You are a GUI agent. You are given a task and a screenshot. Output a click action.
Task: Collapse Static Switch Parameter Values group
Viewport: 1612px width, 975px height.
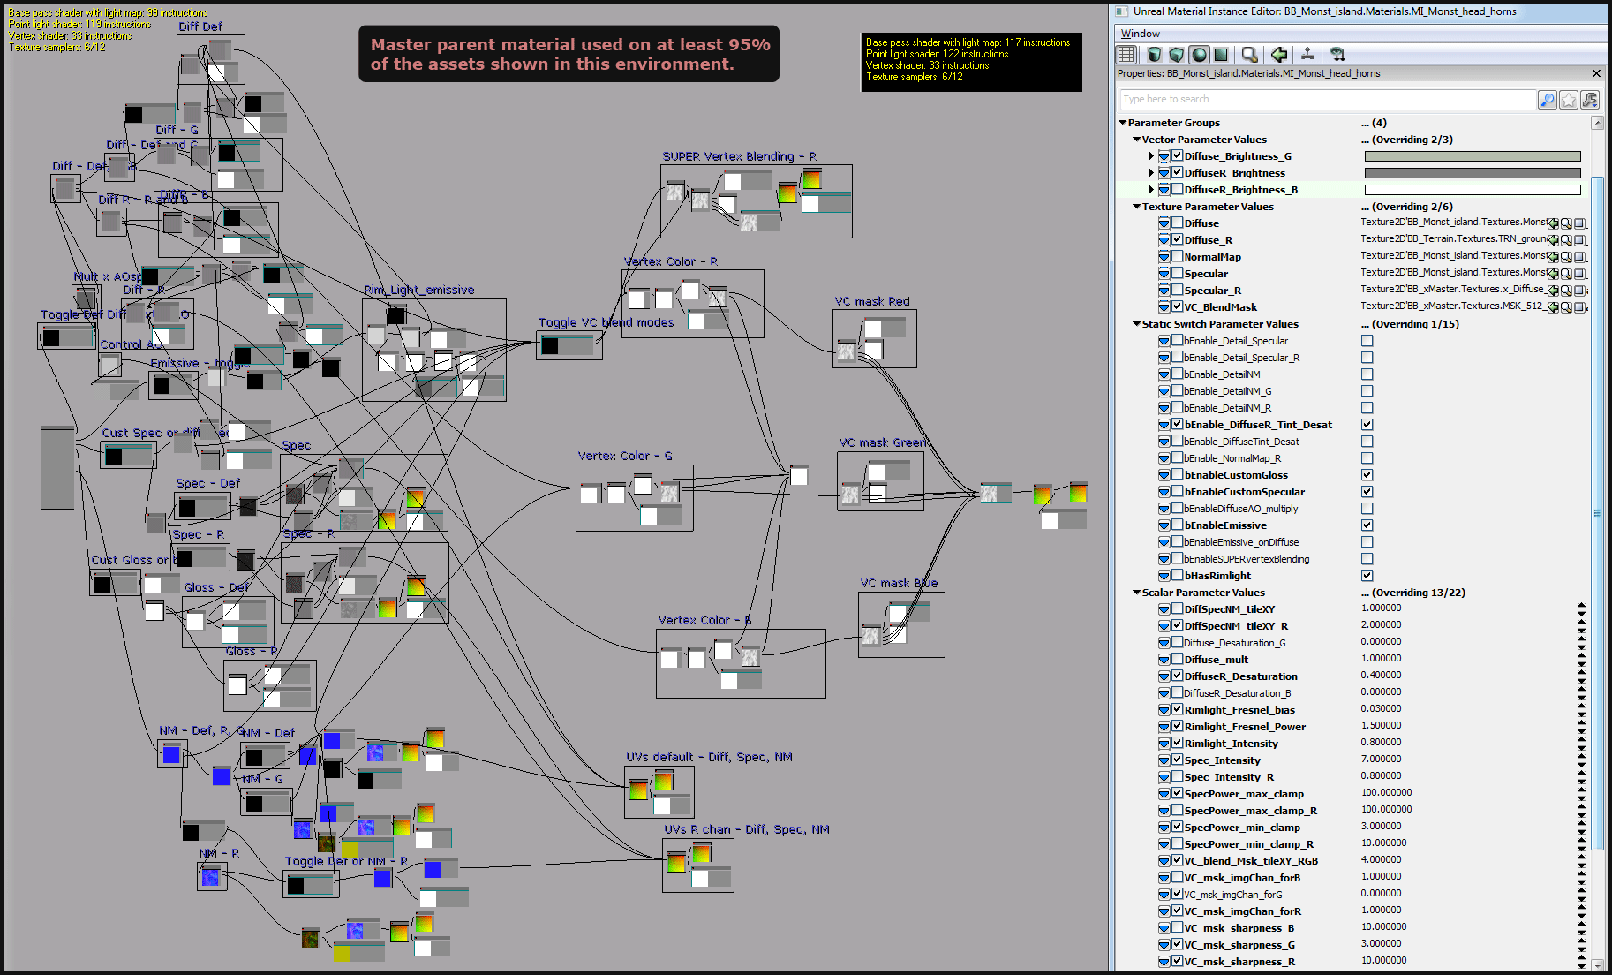pos(1137,324)
